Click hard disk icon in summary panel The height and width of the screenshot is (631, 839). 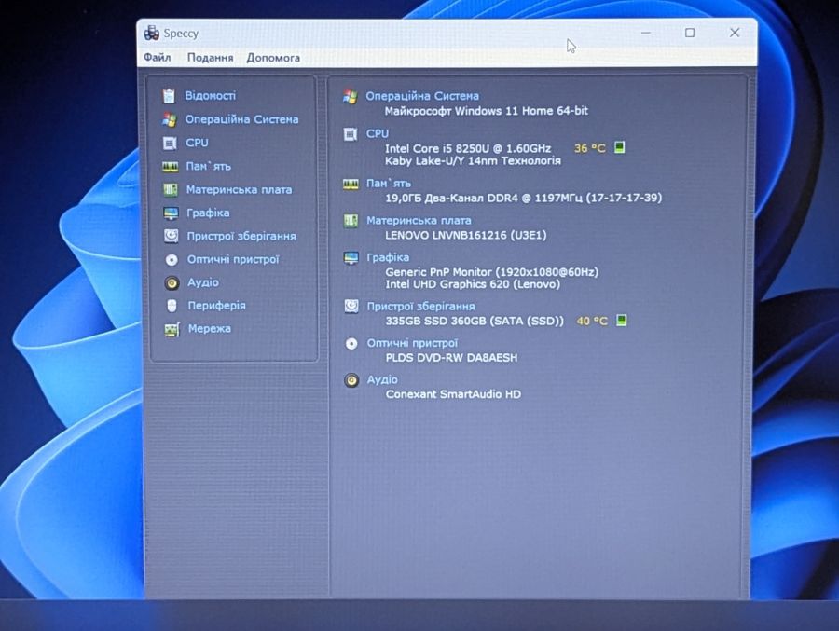(351, 306)
